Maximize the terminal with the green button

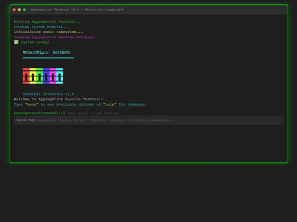pos(24,10)
